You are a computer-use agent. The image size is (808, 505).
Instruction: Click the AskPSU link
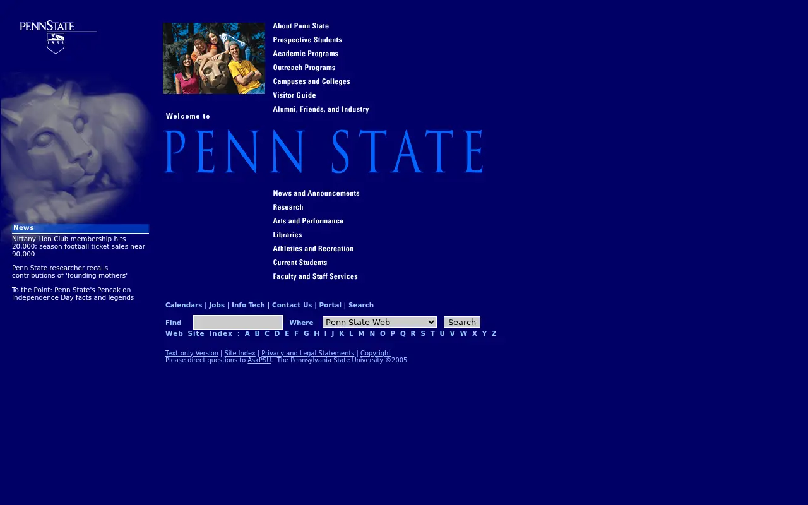point(259,360)
